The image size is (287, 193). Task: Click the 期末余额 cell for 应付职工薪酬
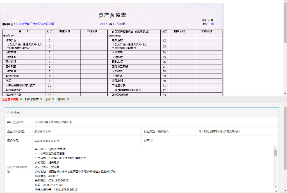click(x=181, y=67)
